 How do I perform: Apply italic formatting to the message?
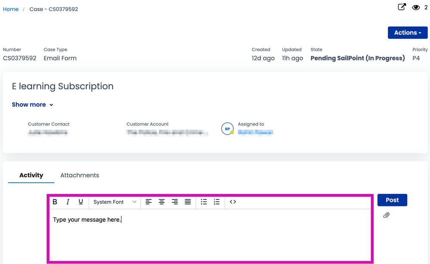coord(68,202)
